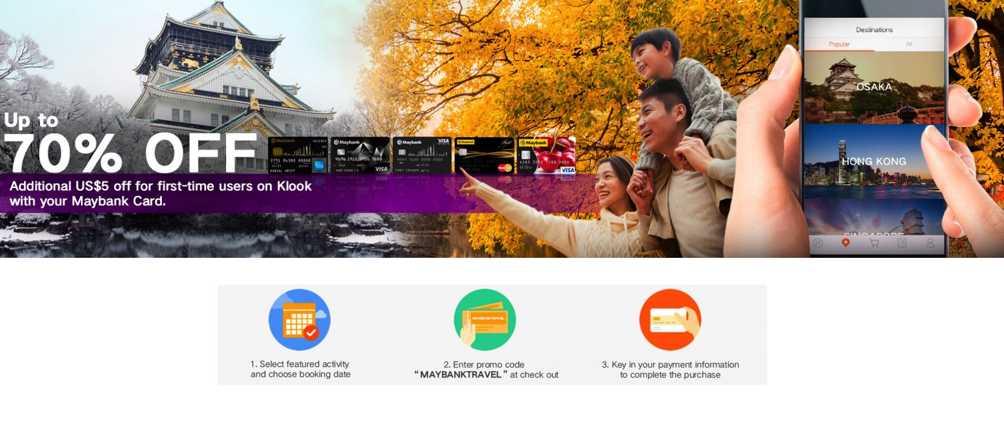Screen dimensions: 1004x437
Task: Click the calendar step one icon
Action: (x=300, y=320)
